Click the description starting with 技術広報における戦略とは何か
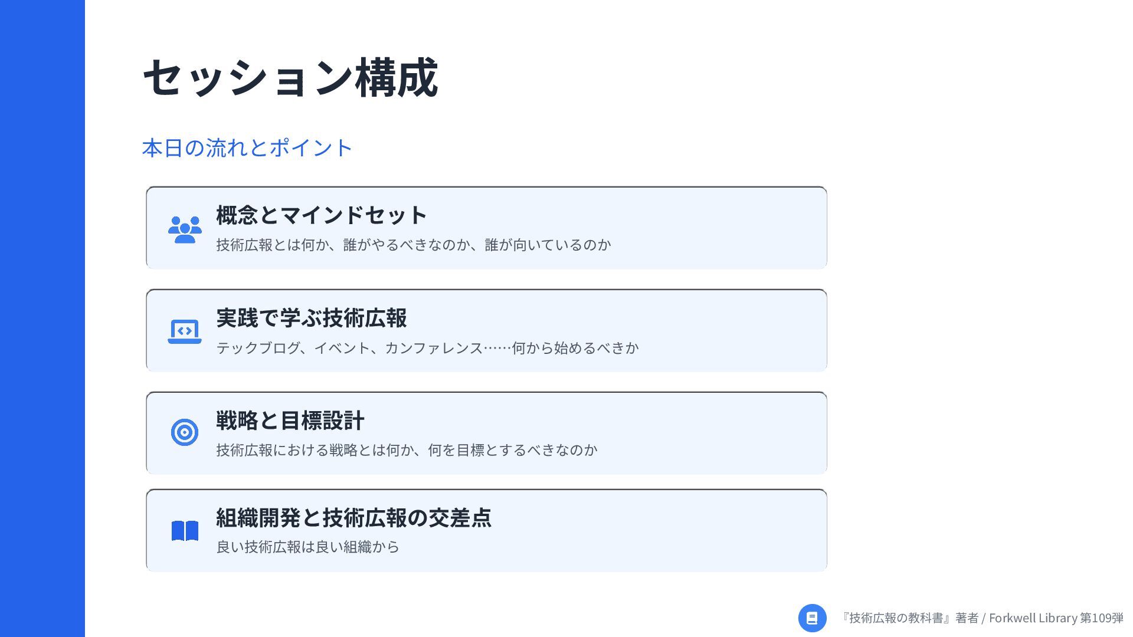This screenshot has width=1133, height=637. pyautogui.click(x=407, y=450)
